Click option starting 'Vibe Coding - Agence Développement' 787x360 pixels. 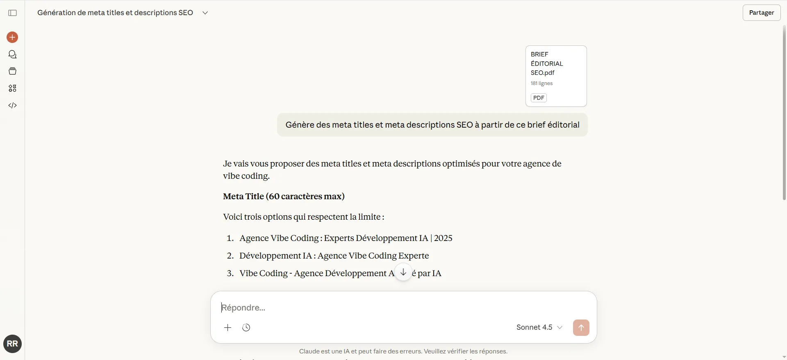(340, 273)
